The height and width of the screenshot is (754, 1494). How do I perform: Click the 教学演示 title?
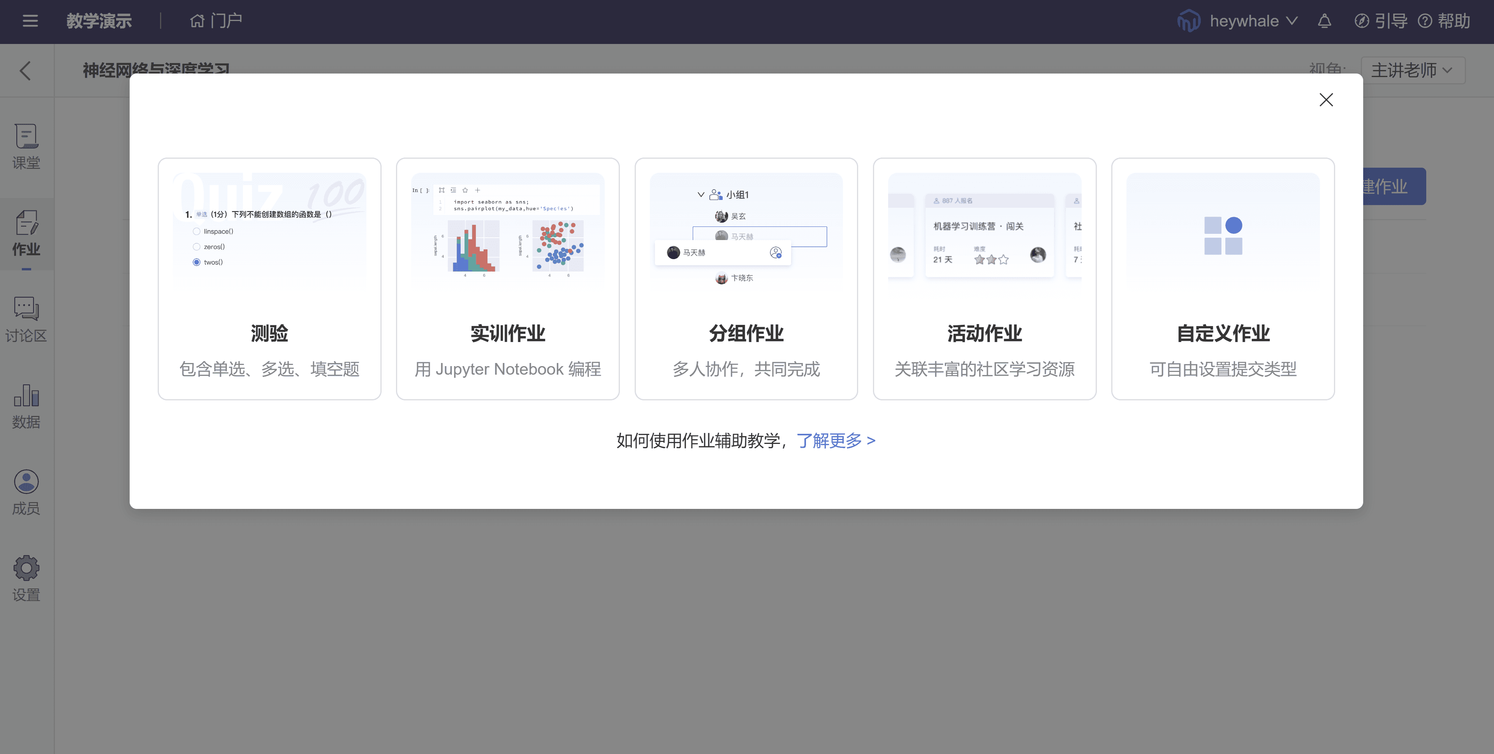click(x=99, y=21)
